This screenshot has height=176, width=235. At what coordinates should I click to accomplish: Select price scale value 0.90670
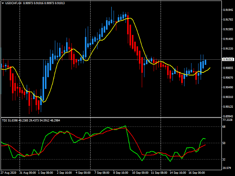tap(228, 78)
